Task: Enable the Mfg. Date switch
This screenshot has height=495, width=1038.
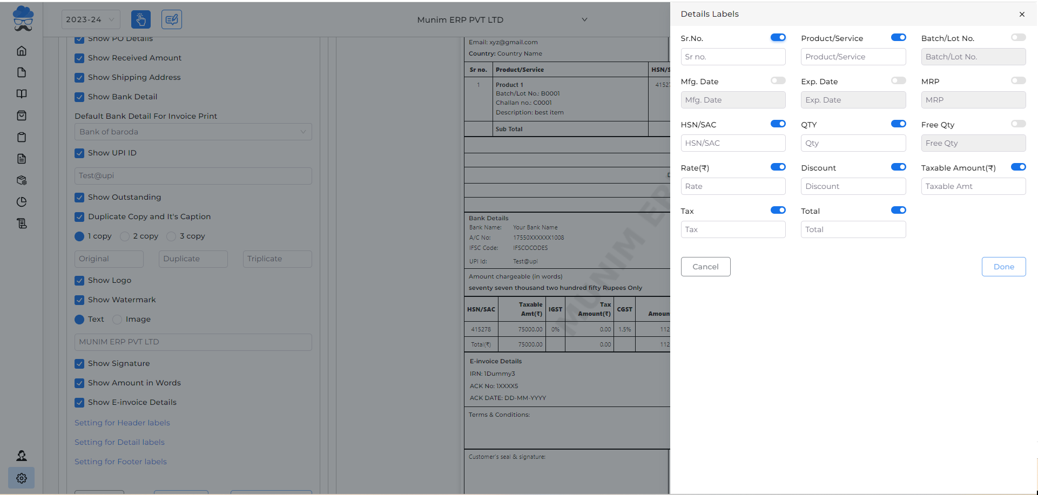Action: pyautogui.click(x=778, y=80)
